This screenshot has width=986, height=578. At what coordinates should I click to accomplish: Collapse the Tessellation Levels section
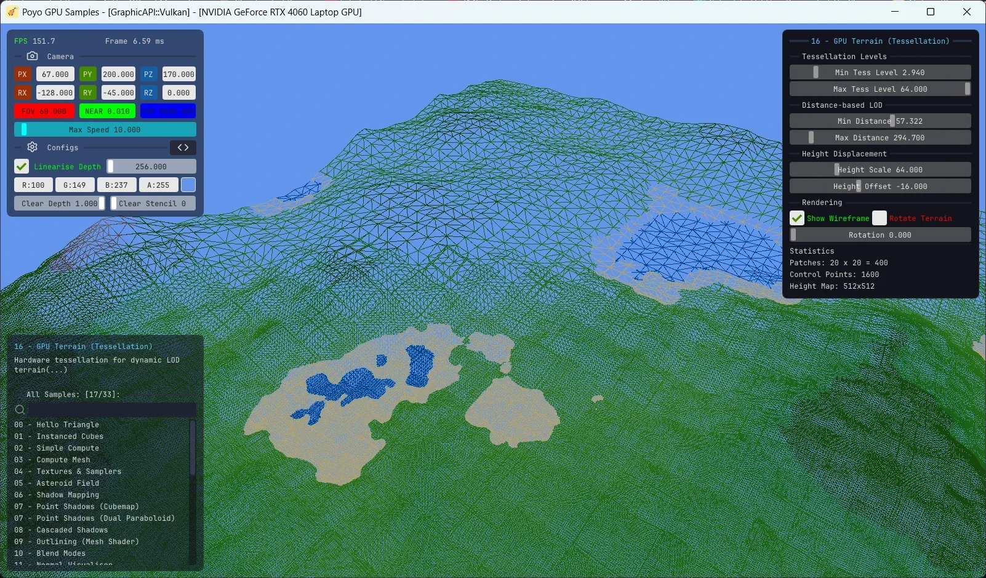coord(844,56)
